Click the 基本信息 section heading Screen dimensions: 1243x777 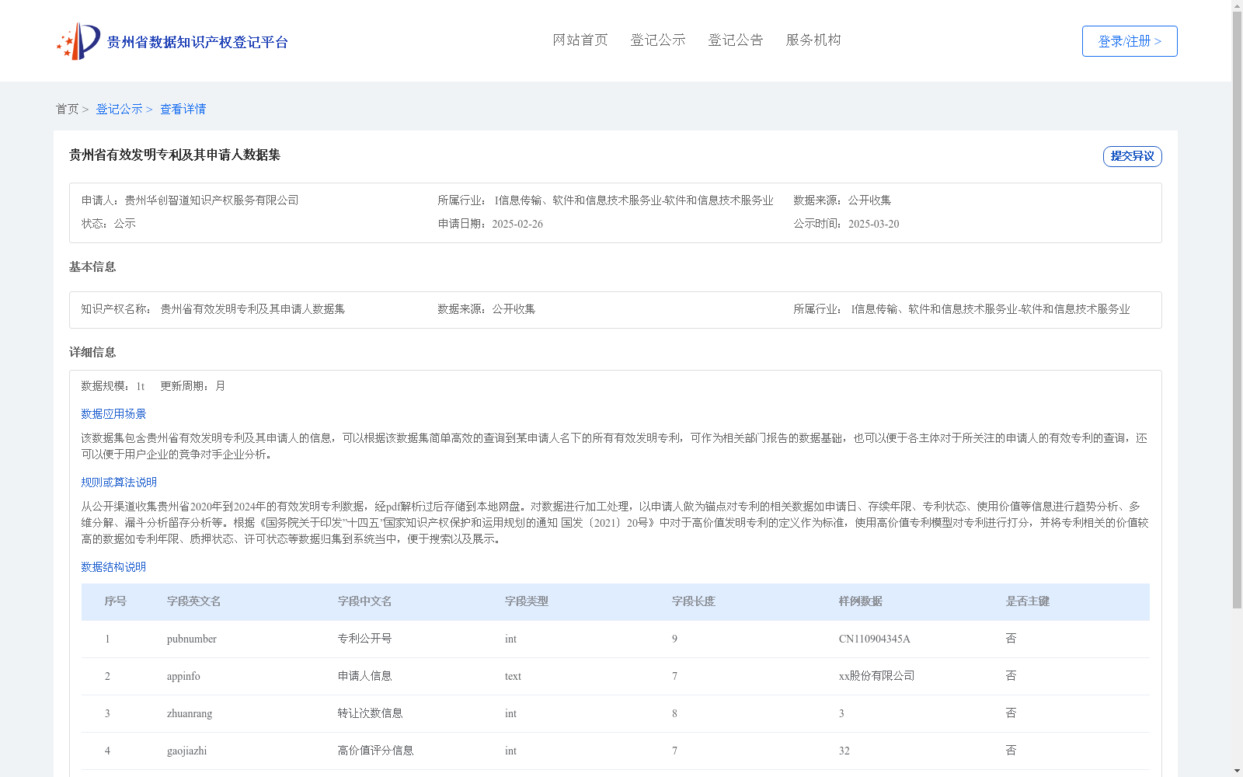[92, 267]
